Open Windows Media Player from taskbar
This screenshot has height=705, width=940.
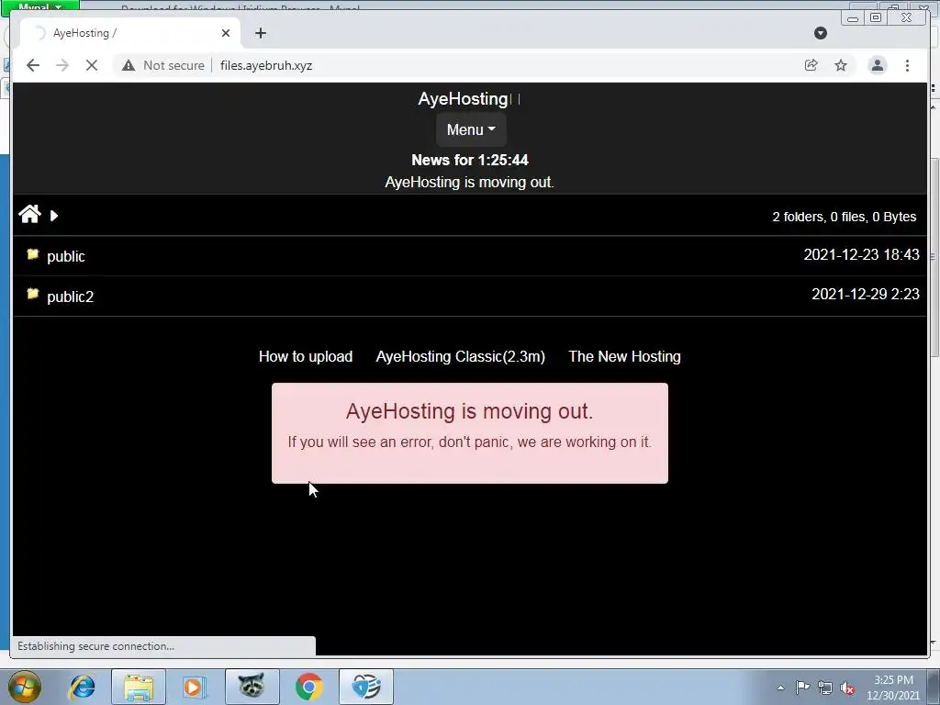pyautogui.click(x=194, y=687)
